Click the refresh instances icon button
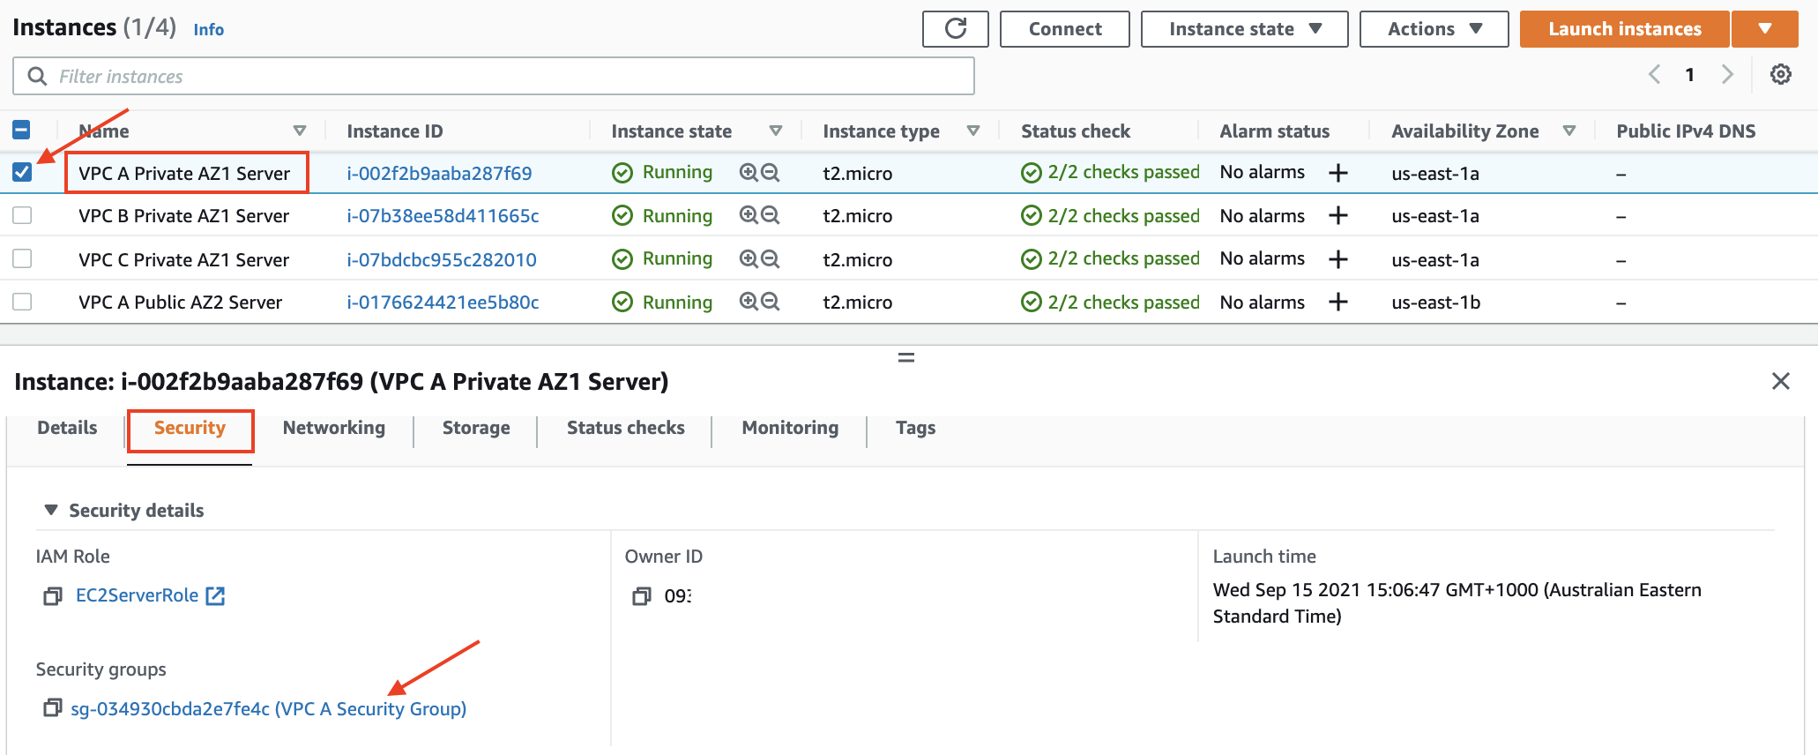 [x=955, y=29]
